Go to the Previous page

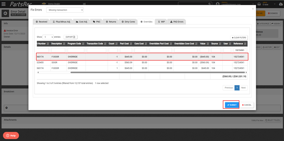pyautogui.click(x=229, y=88)
